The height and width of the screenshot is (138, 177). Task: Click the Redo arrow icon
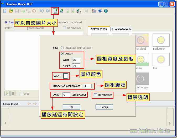[48, 11]
